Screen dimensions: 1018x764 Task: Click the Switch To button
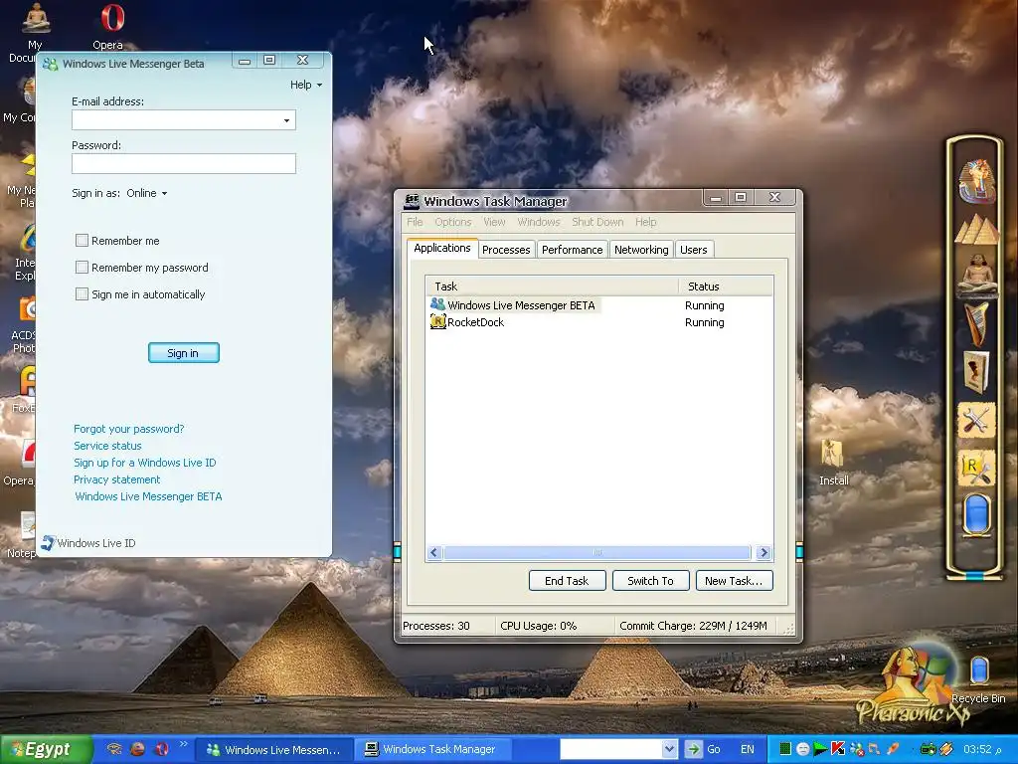coord(650,581)
